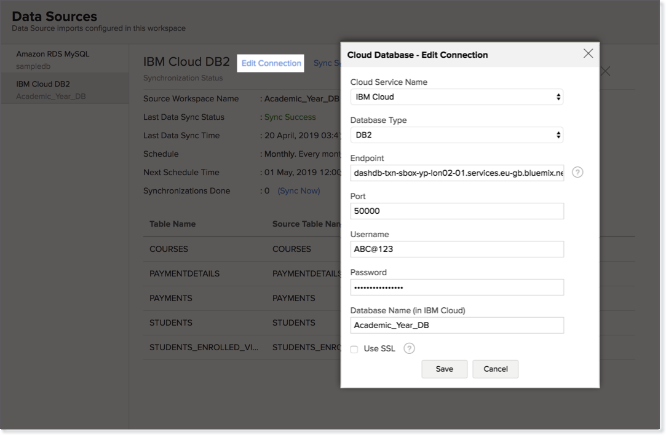Close the IBM Cloud DB2 details panel
Screen dimensions: 666x435
pyautogui.click(x=606, y=71)
